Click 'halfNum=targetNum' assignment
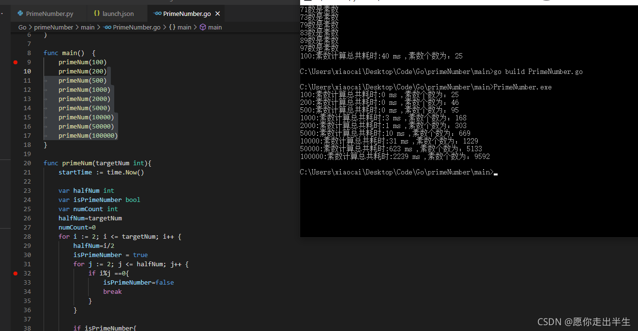Viewport: 638px width, 331px height. (91, 218)
